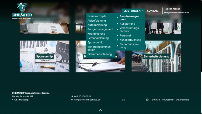Click the UNLIMITED Veranstaltungs-Service logo
The width and height of the screenshot is (202, 114).
(22, 11)
